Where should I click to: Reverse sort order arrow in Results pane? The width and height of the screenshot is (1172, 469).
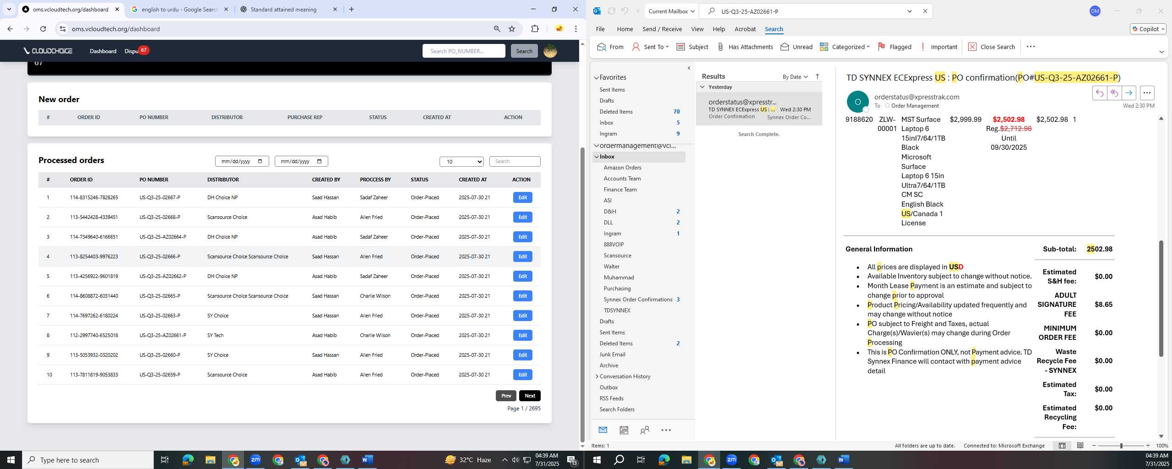[817, 76]
